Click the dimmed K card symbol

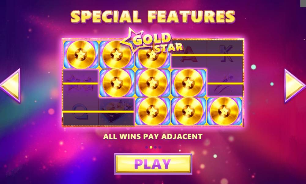[226, 54]
